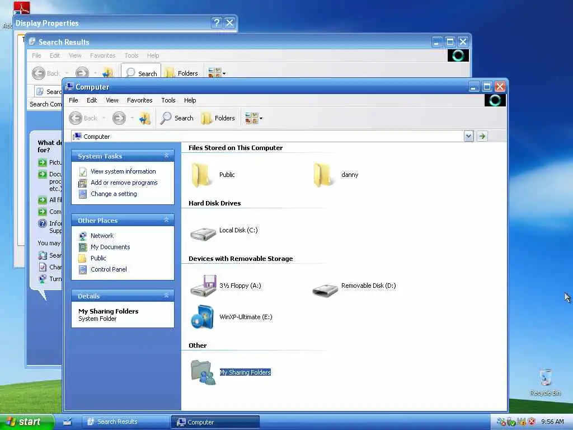Click Search button in Search Results toolbar

(141, 72)
